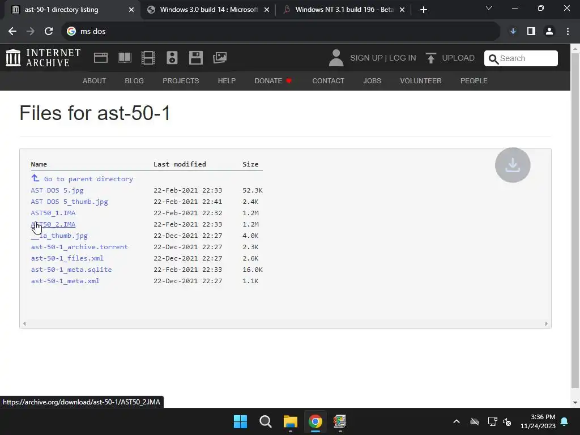Click the browser forward arrow

pyautogui.click(x=31, y=32)
